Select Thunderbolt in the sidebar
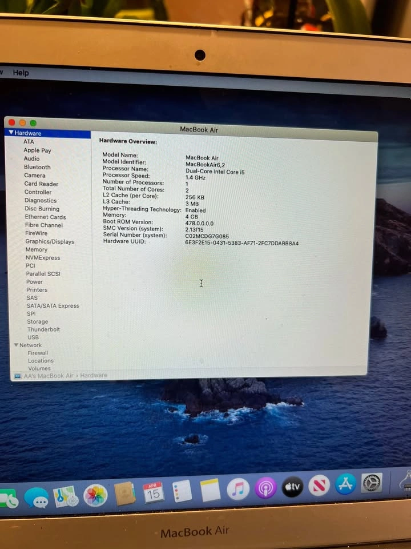Screen dimensions: 411x549 click(x=43, y=329)
